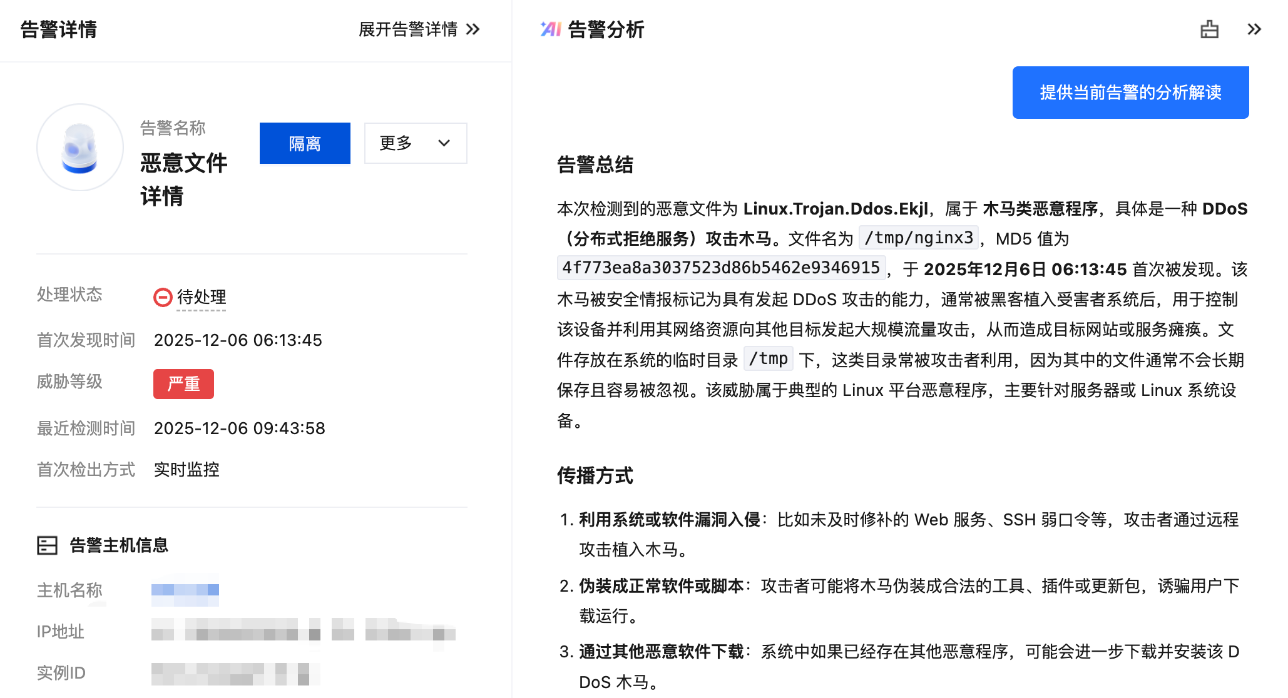Click the 待处理 status text
Viewport: 1288px width, 698px height.
tap(202, 297)
